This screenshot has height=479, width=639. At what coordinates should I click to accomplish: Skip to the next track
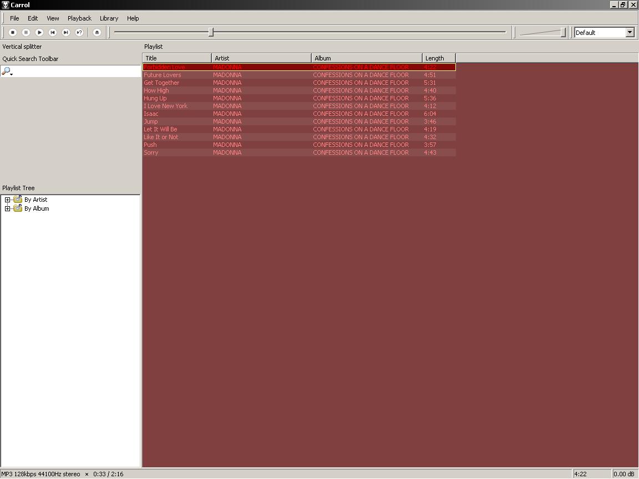point(66,33)
